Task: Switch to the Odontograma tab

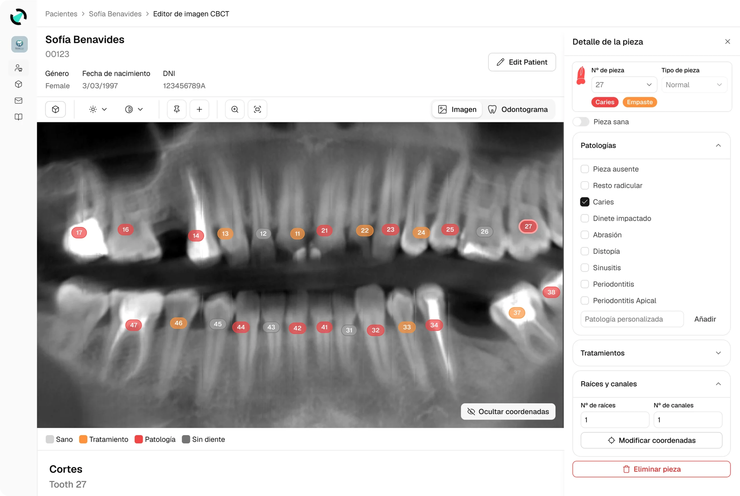Action: [x=518, y=109]
